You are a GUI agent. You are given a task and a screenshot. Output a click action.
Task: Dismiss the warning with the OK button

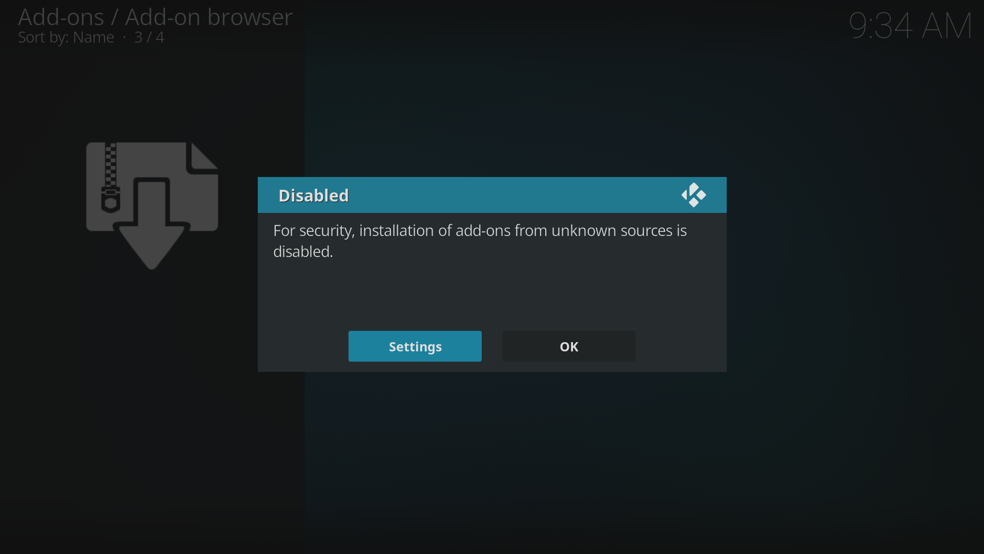click(568, 346)
